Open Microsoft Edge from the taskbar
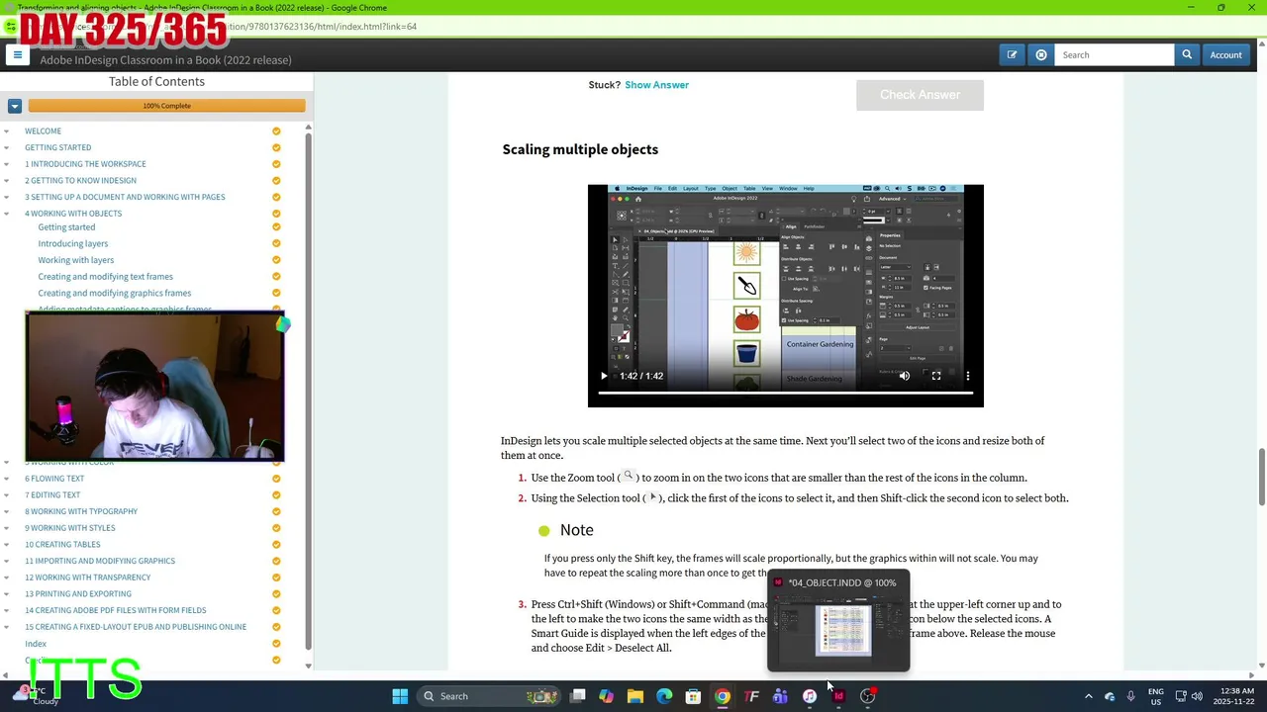Viewport: 1267px width, 712px height. [x=664, y=696]
